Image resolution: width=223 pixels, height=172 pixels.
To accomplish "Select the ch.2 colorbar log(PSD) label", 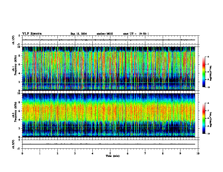I will tap(211, 120).
